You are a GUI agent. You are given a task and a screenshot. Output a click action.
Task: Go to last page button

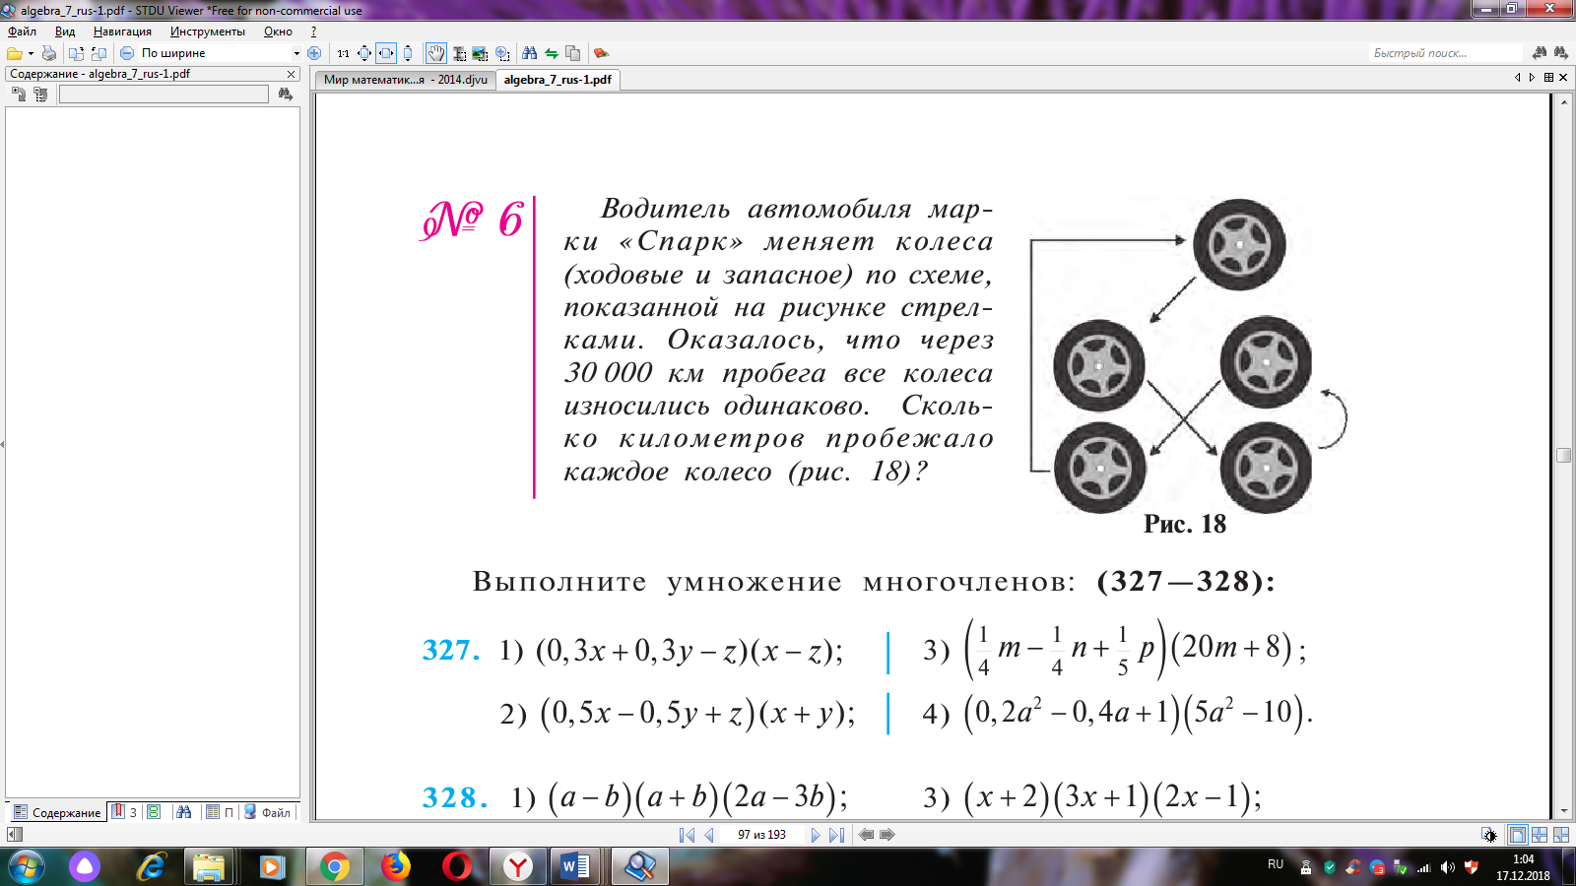click(836, 835)
